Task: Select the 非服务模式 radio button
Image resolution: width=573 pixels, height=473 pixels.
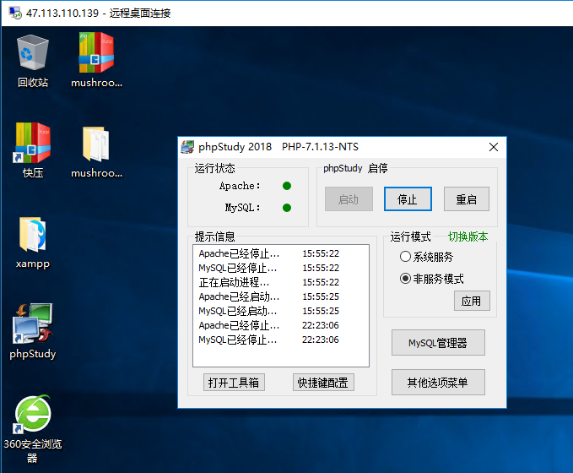Action: coord(405,279)
